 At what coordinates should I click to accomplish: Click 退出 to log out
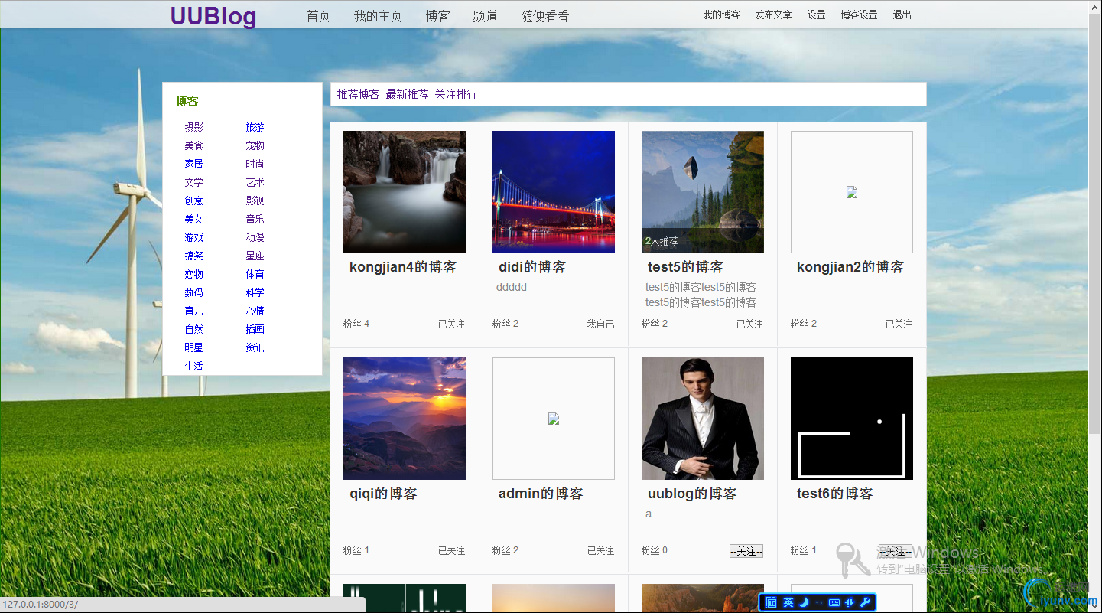902,15
